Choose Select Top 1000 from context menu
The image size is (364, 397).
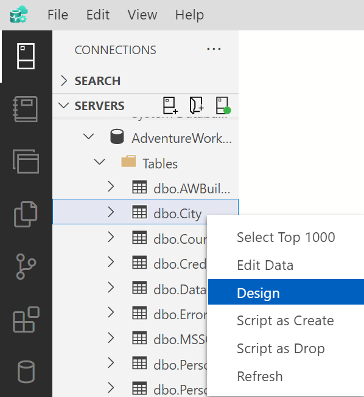tap(286, 238)
